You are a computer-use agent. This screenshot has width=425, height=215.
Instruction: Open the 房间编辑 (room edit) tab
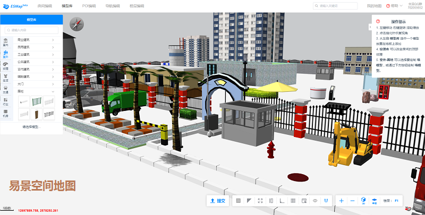(45, 6)
